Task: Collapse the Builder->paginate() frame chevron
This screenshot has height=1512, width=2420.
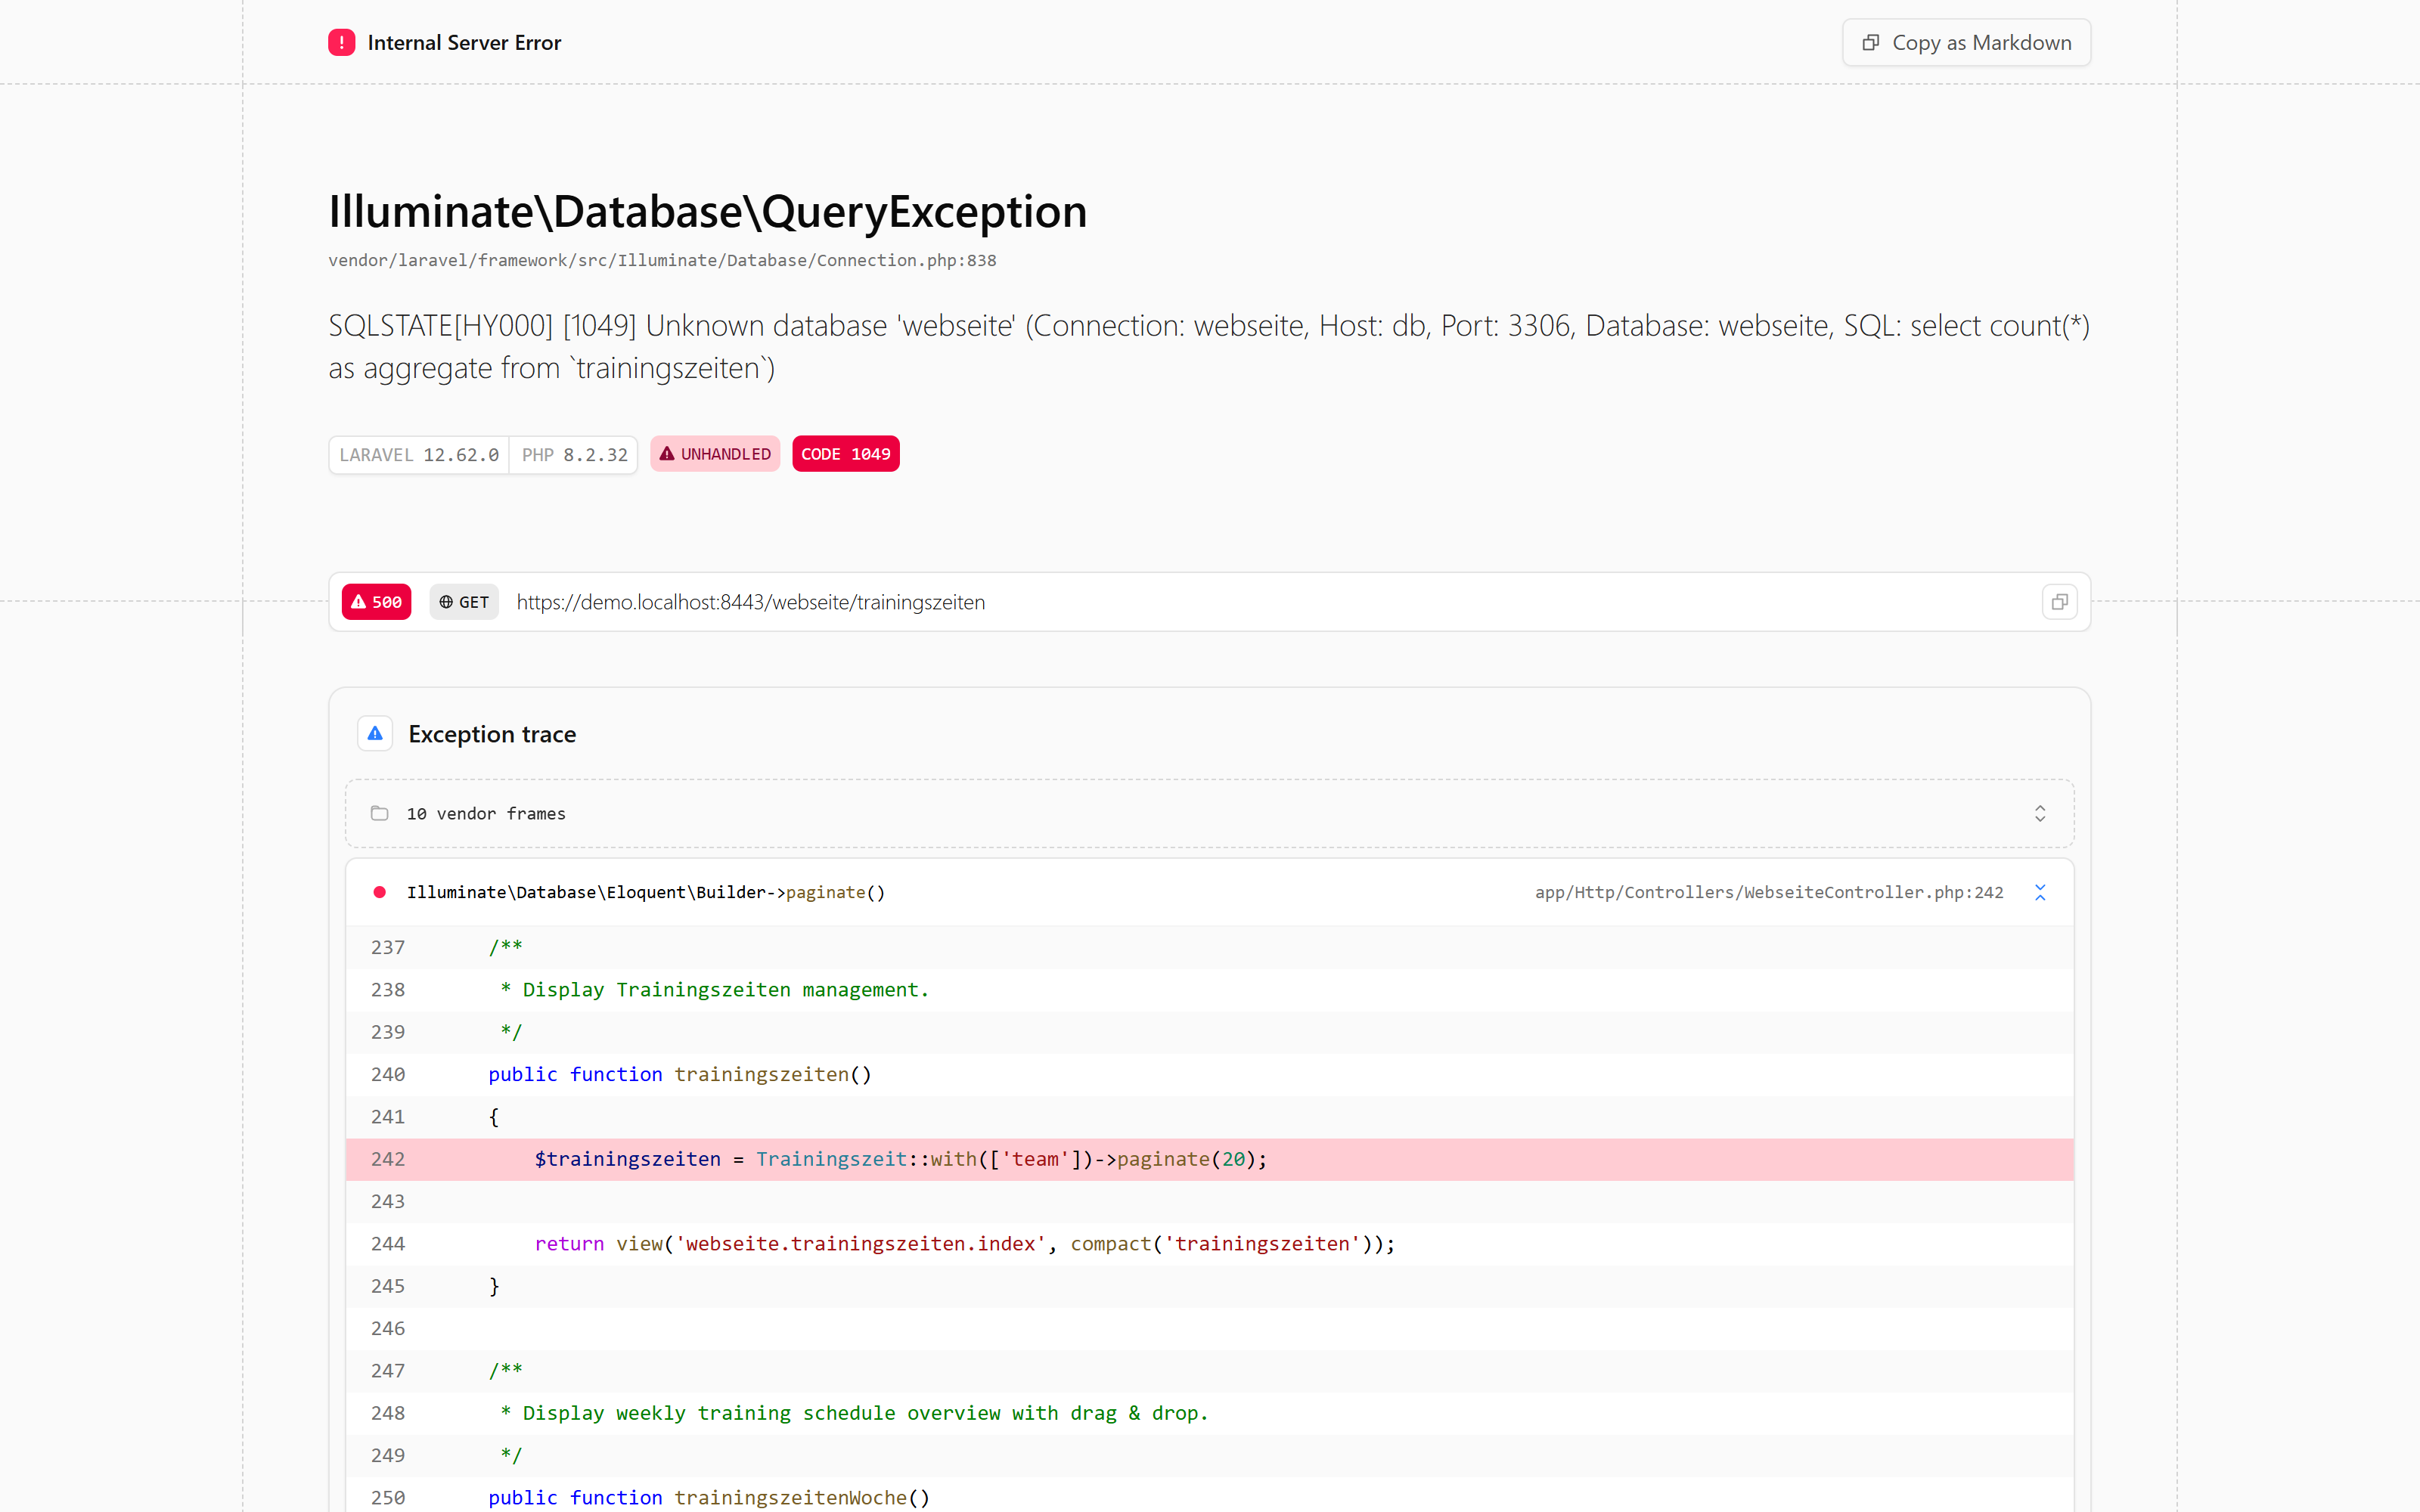Action: (2040, 892)
